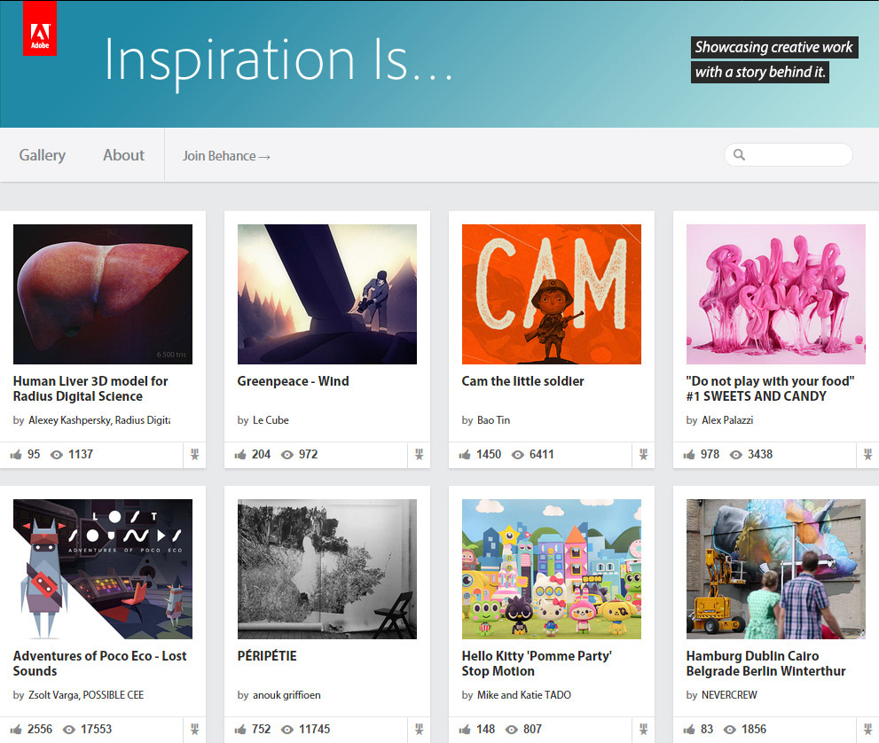Screen dimensions: 879x743
Task: Follow the Join Behance link
Action: [226, 156]
